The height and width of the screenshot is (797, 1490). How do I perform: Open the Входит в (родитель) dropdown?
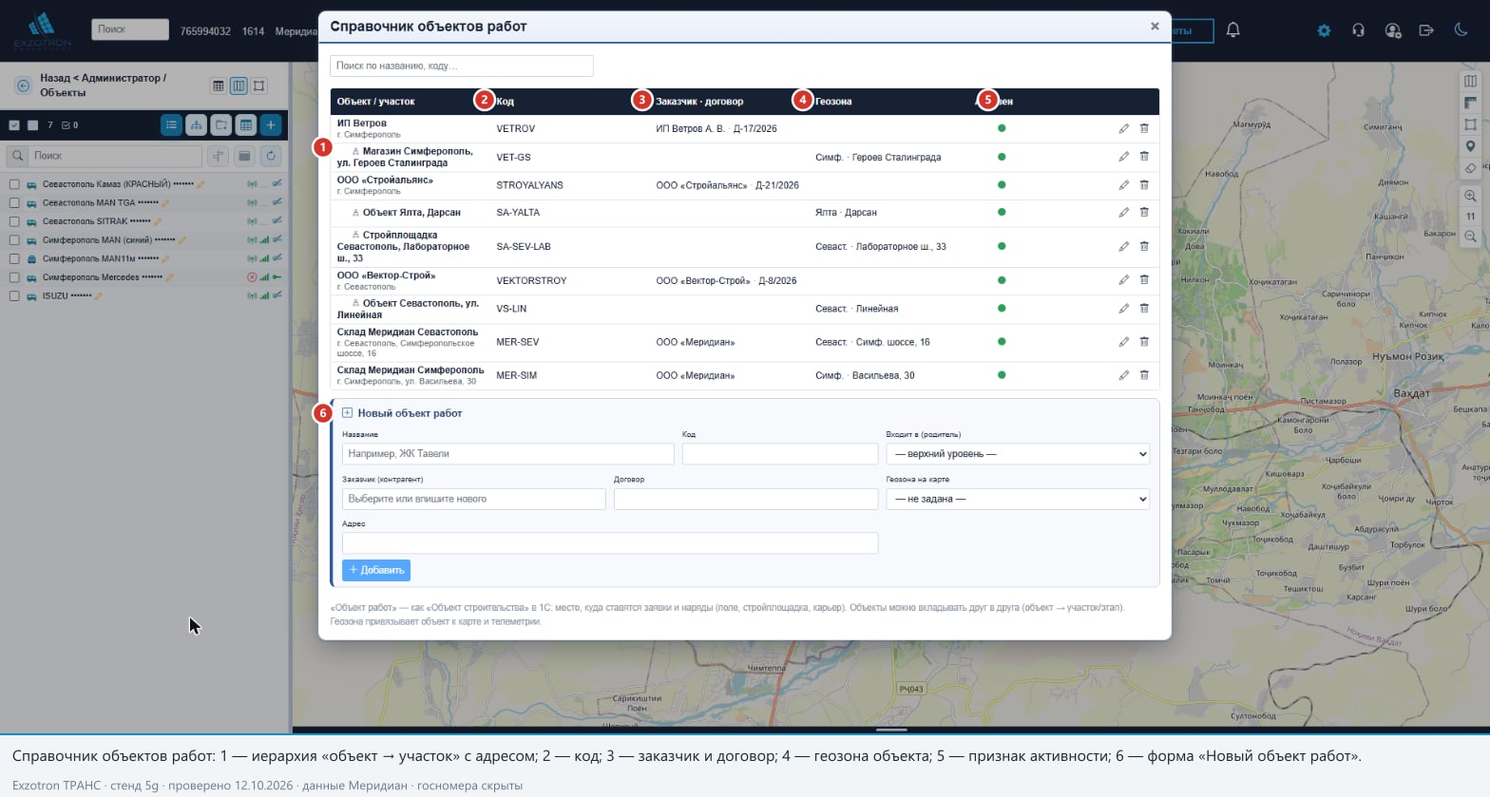(x=1018, y=454)
